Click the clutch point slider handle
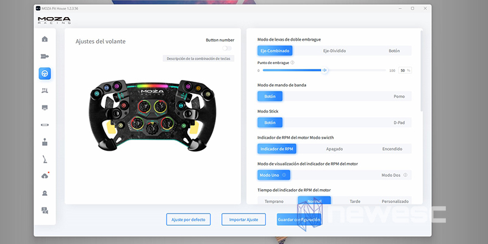 click(x=325, y=70)
